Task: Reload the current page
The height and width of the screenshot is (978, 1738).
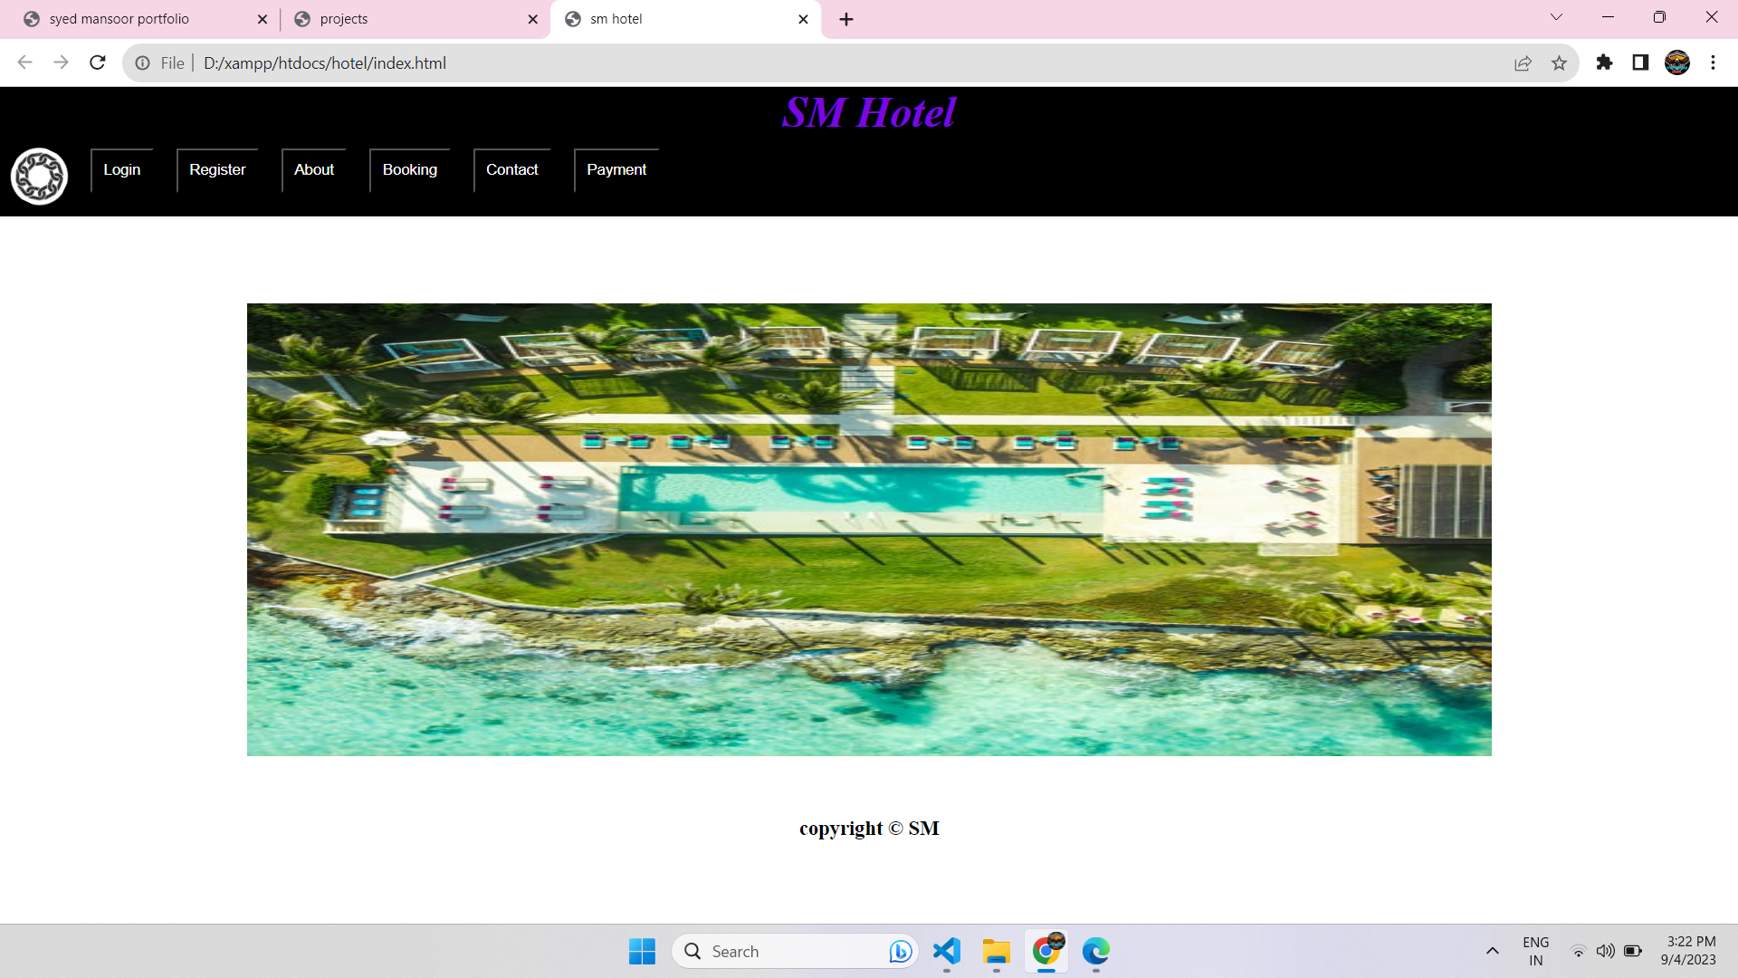Action: click(x=98, y=62)
